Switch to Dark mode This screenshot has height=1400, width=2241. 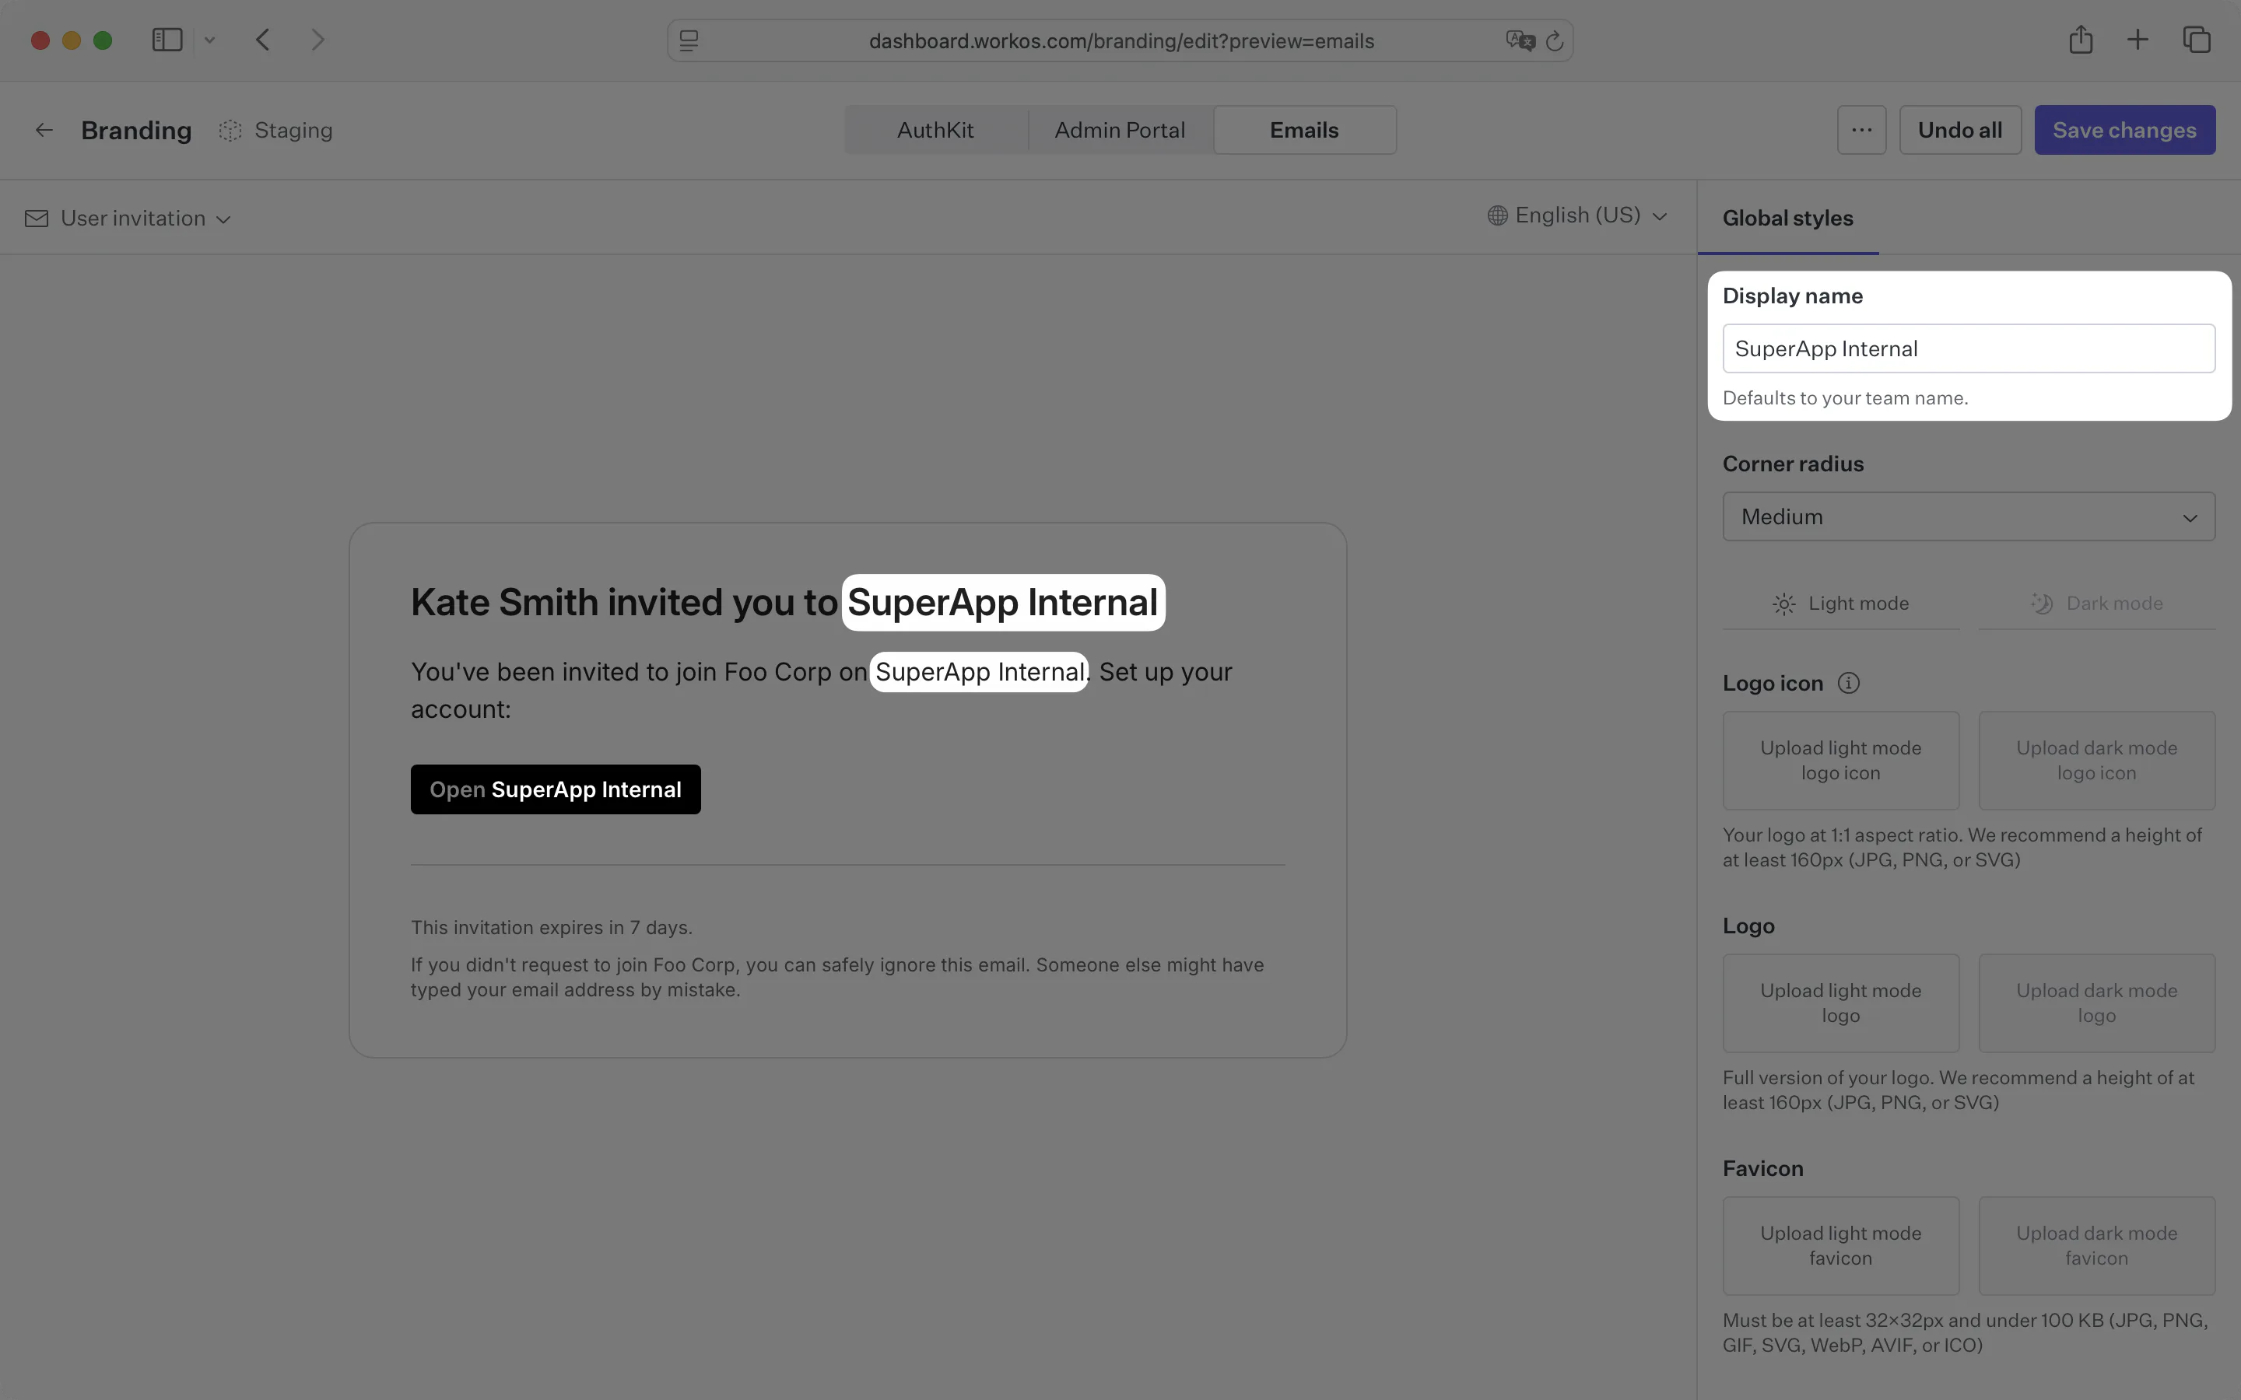[x=2096, y=604]
